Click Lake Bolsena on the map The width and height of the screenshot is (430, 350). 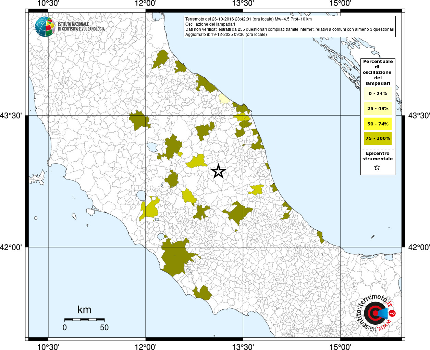(141, 196)
